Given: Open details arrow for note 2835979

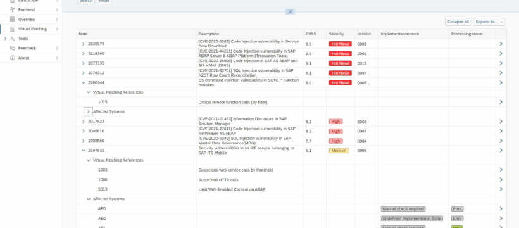Looking at the screenshot, I should click(501, 44).
